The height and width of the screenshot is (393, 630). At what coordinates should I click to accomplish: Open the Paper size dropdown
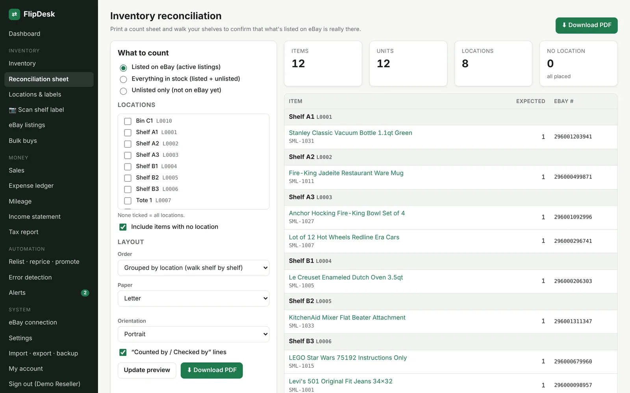click(x=193, y=298)
